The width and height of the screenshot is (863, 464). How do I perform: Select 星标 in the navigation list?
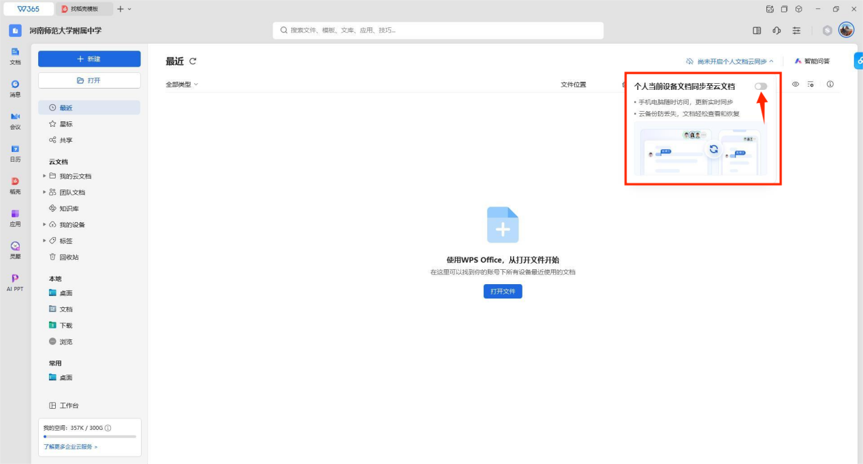pos(65,124)
